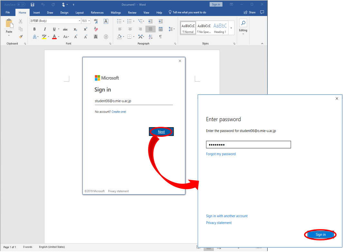This screenshot has height=252, width=343.
Task: Switch to the Insert tab
Action: point(36,13)
